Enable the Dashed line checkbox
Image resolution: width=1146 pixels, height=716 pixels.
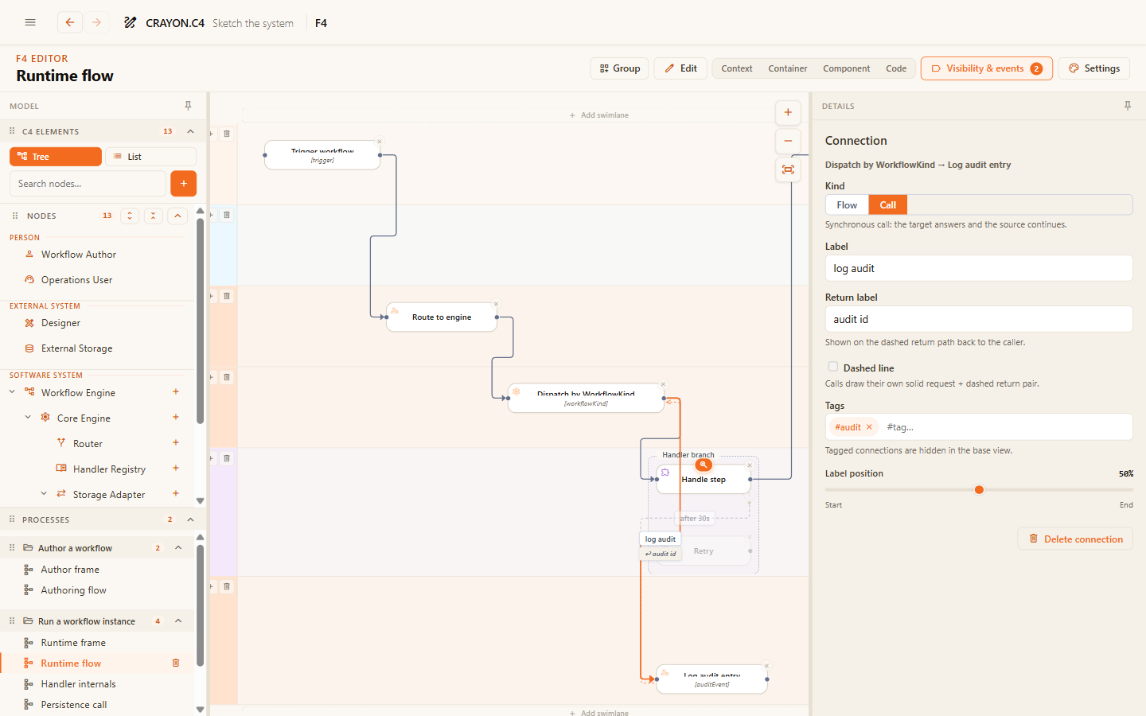(832, 367)
